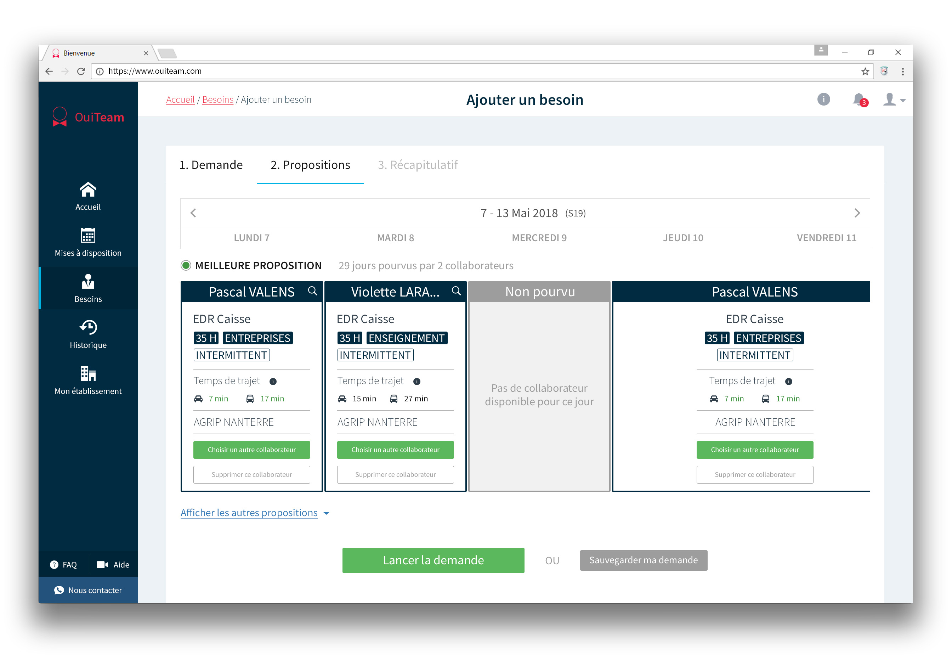Screen dimensions: 952x666
Task: Select the MERCREDI 9 day header
Action: [539, 238]
